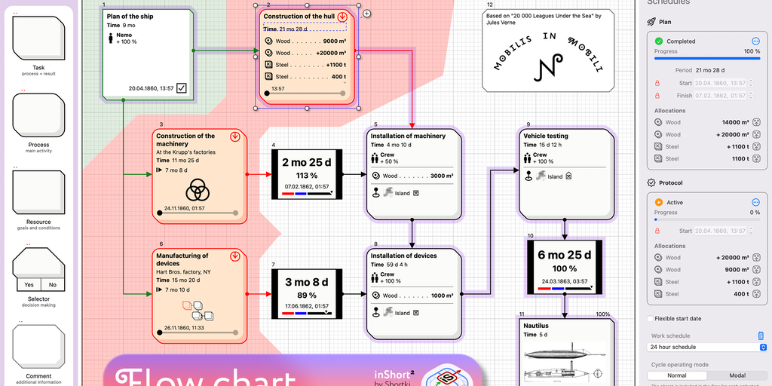
Task: Select the Process shape in the palette
Action: coord(38,115)
